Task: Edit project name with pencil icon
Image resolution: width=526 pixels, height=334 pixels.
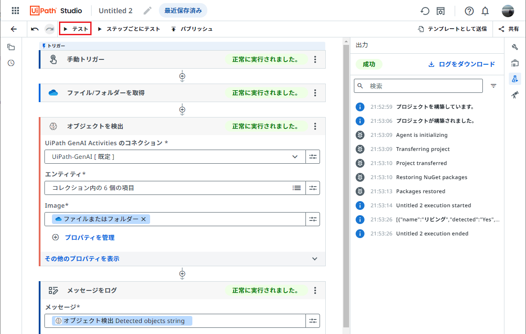Action: click(147, 11)
